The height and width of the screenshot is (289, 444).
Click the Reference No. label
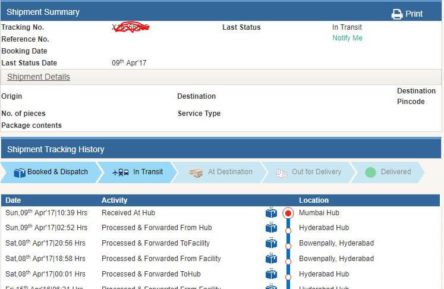[25, 39]
